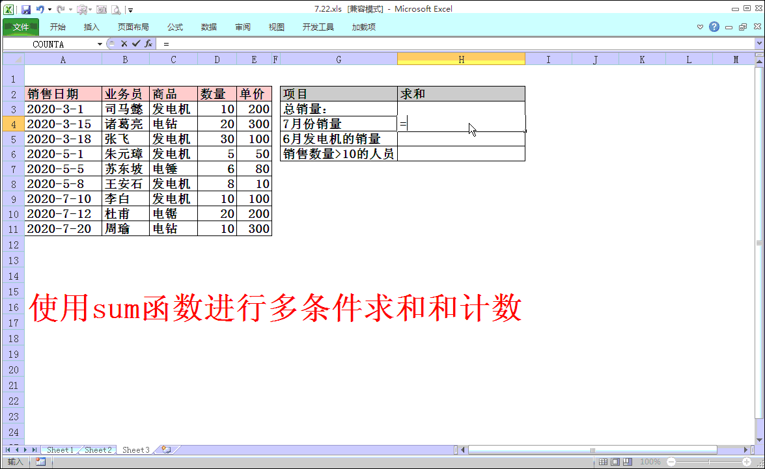Image resolution: width=765 pixels, height=469 pixels.
Task: Click the 单价 header cell
Action: (x=254, y=94)
